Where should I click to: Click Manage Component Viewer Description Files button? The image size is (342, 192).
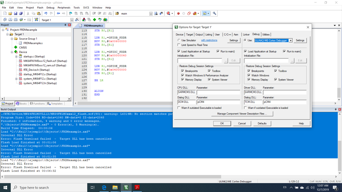242,114
